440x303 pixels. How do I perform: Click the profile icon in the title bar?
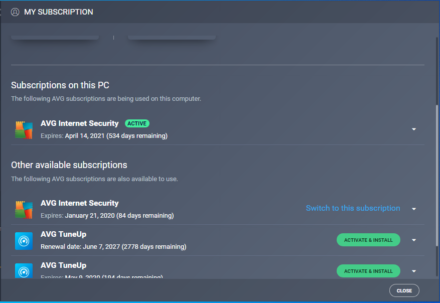pyautogui.click(x=15, y=12)
